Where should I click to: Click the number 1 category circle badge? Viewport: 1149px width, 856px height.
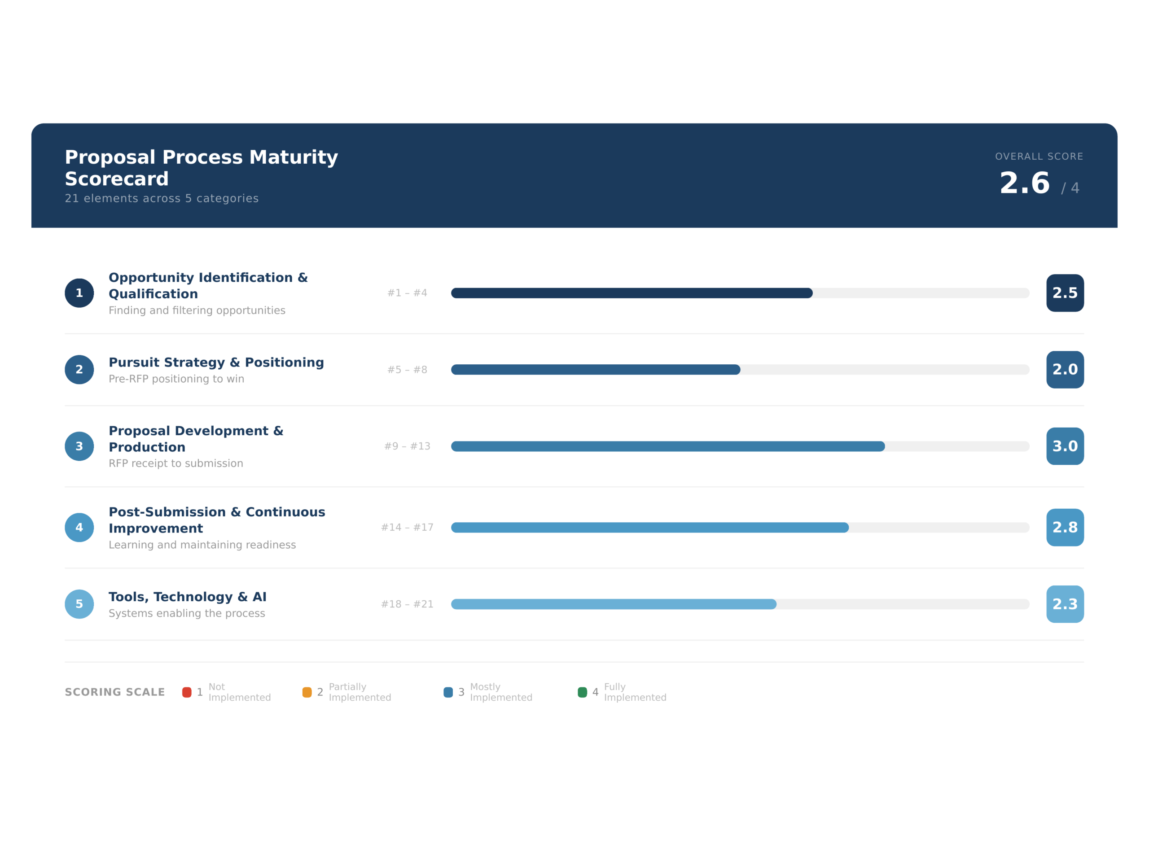79,293
